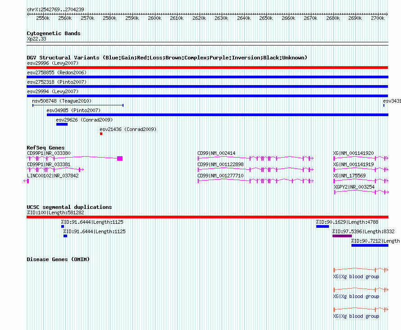This screenshot has width=401, height=330.
Task: Open the XG|NM_001141920 transcript label
Action: tap(353, 153)
